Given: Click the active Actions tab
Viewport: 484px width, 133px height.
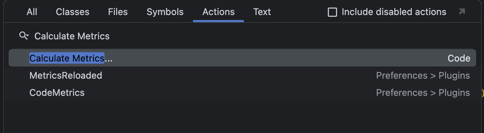Looking at the screenshot, I should tap(218, 12).
